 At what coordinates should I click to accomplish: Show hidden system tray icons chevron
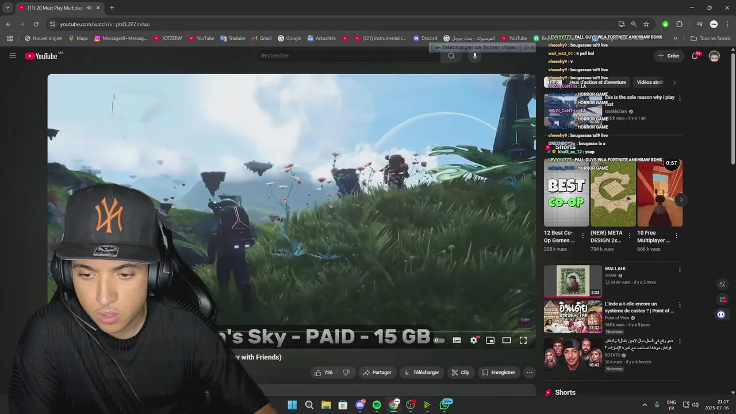tap(645, 405)
